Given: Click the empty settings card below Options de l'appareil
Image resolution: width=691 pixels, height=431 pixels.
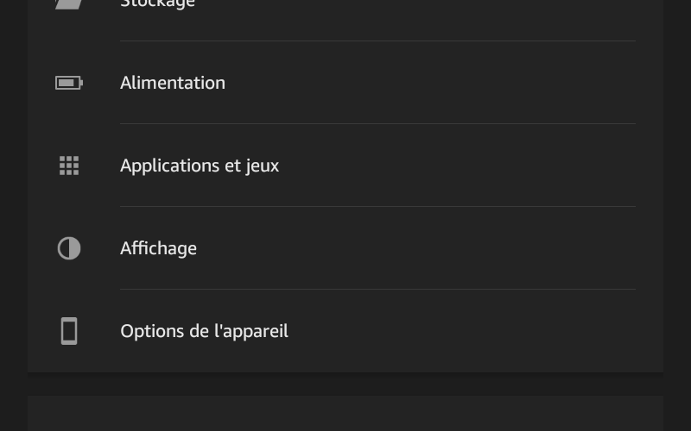Looking at the screenshot, I should [x=345, y=414].
